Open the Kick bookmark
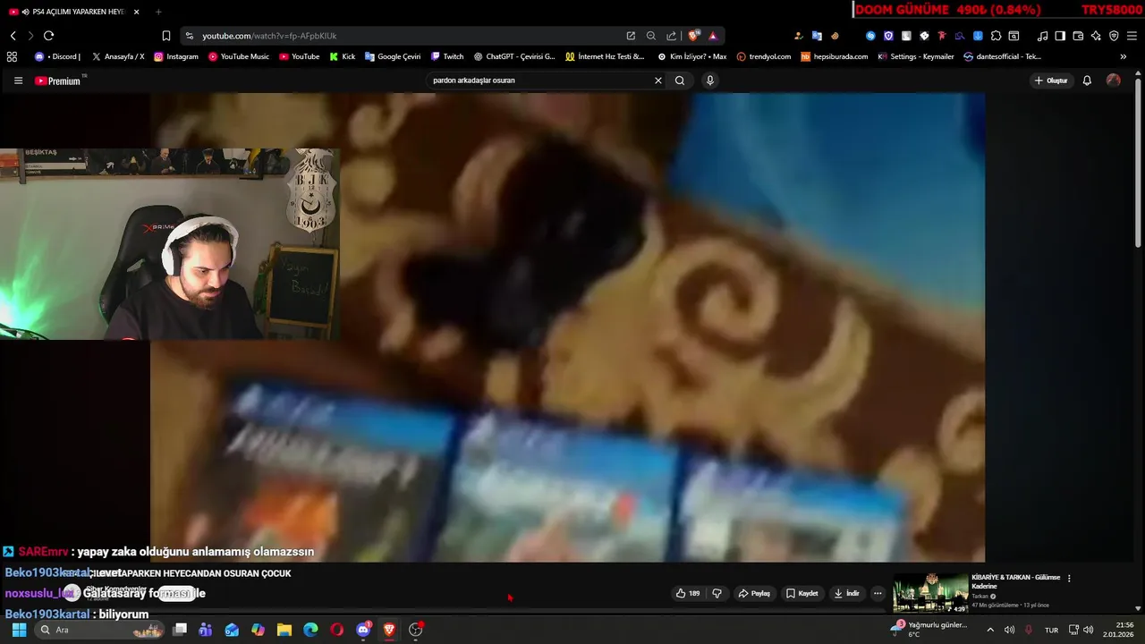 click(343, 56)
